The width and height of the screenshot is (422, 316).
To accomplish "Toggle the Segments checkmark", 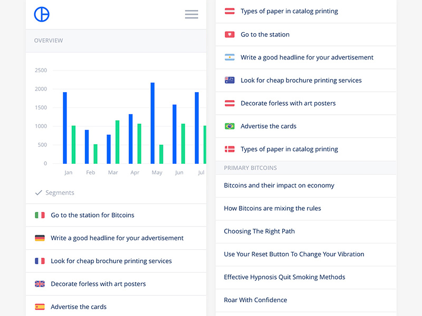I will 39,192.
